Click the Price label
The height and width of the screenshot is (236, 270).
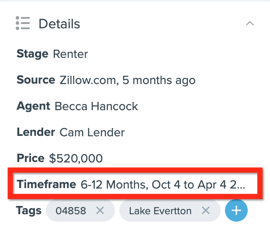31,158
